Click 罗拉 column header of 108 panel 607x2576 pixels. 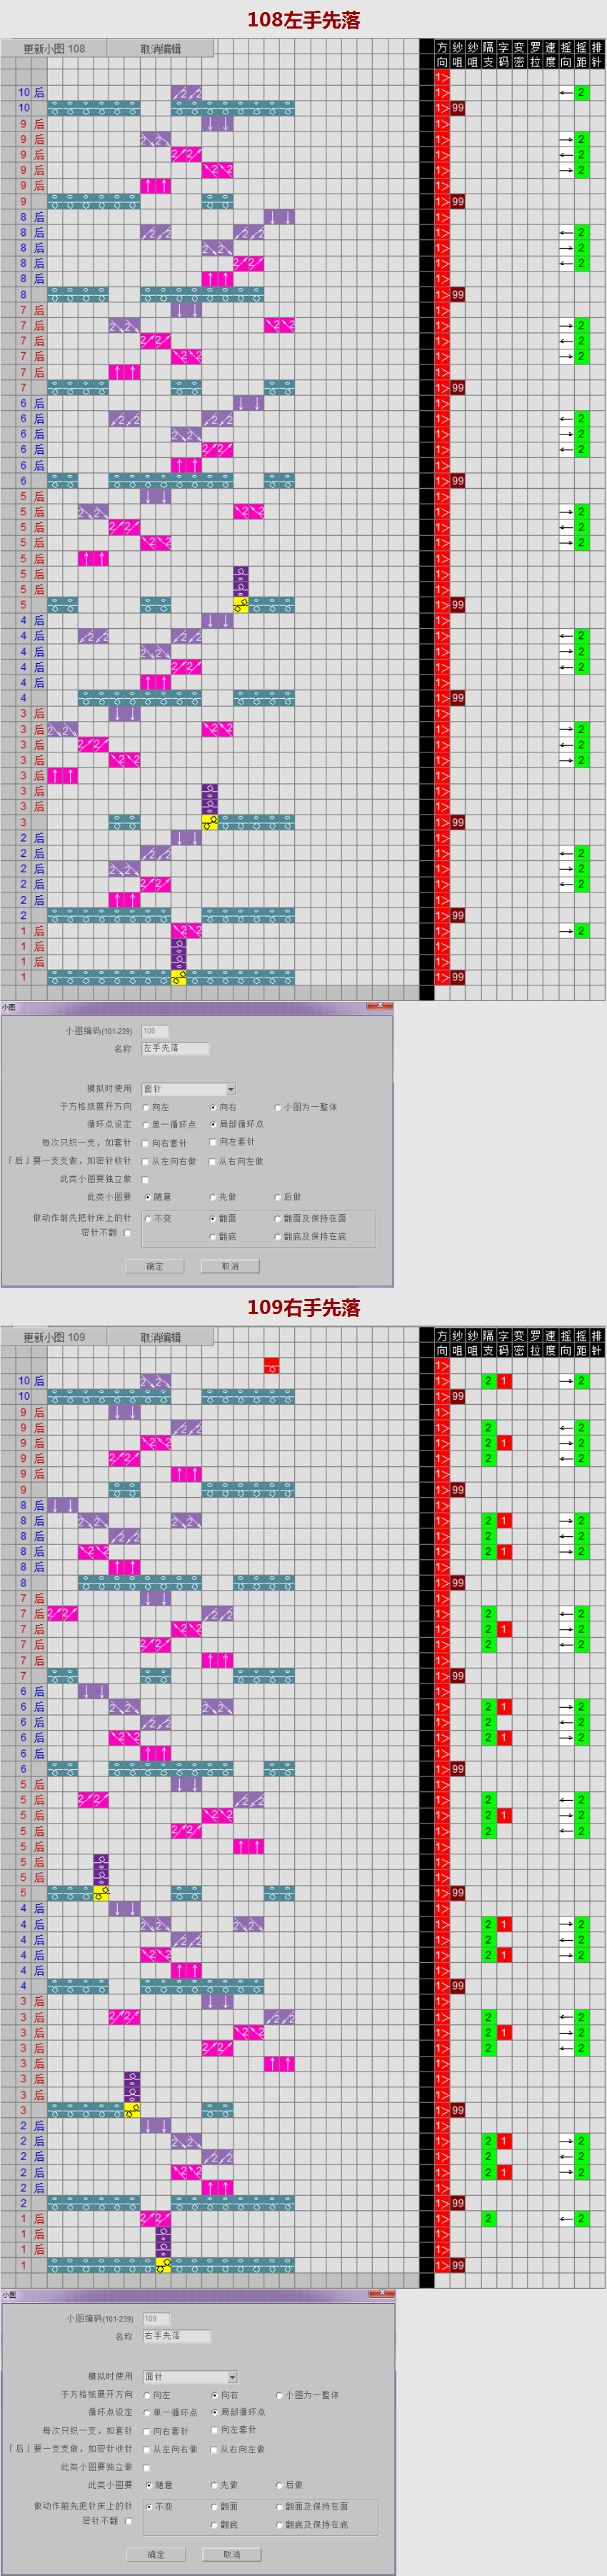coord(535,54)
